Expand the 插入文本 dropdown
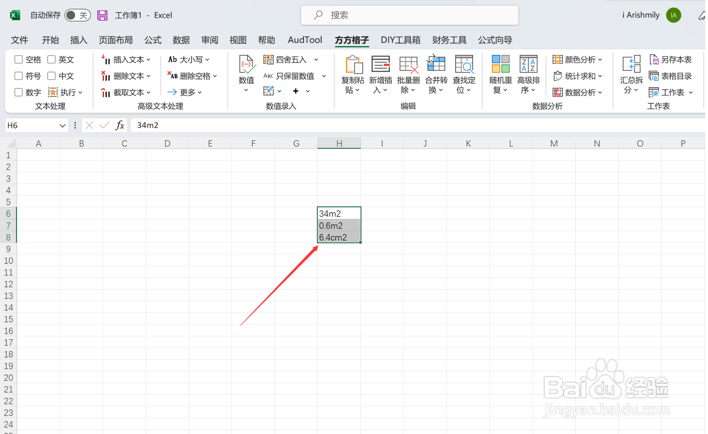The height and width of the screenshot is (434, 708). [149, 60]
